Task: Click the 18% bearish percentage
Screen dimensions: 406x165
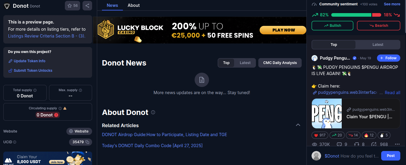Action: tap(388, 15)
